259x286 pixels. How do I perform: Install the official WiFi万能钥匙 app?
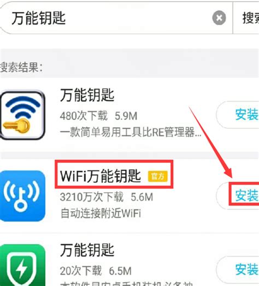238,195
